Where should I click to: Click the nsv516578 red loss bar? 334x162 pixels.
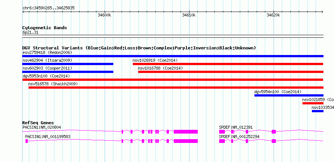176,88
